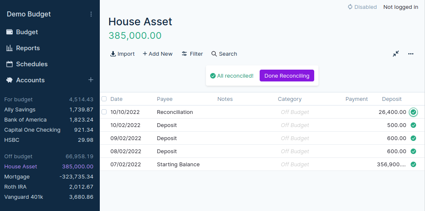Open the account three-dot options menu
The image size is (425, 211).
point(411,54)
